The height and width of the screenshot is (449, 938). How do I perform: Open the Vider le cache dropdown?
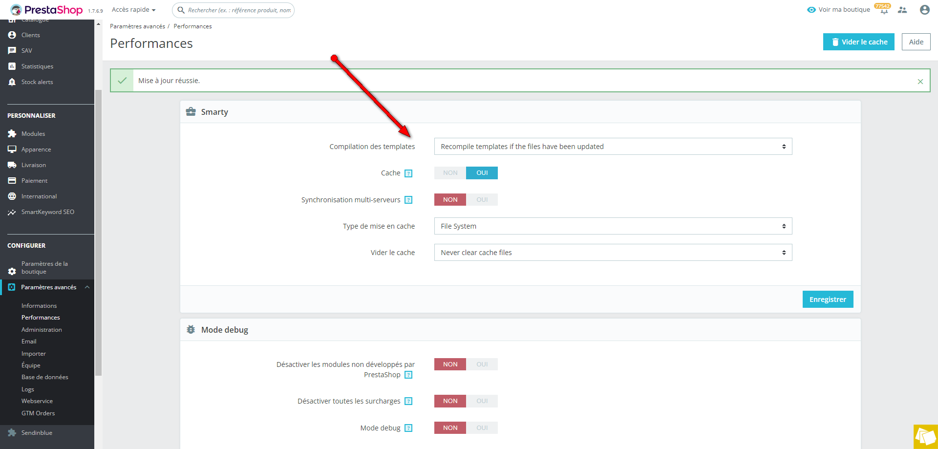point(613,253)
